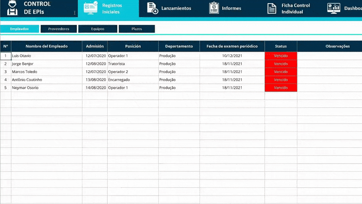Click the Ficha Control Individual document icon
Viewport: 362px width, 204px height.
[x=271, y=8]
